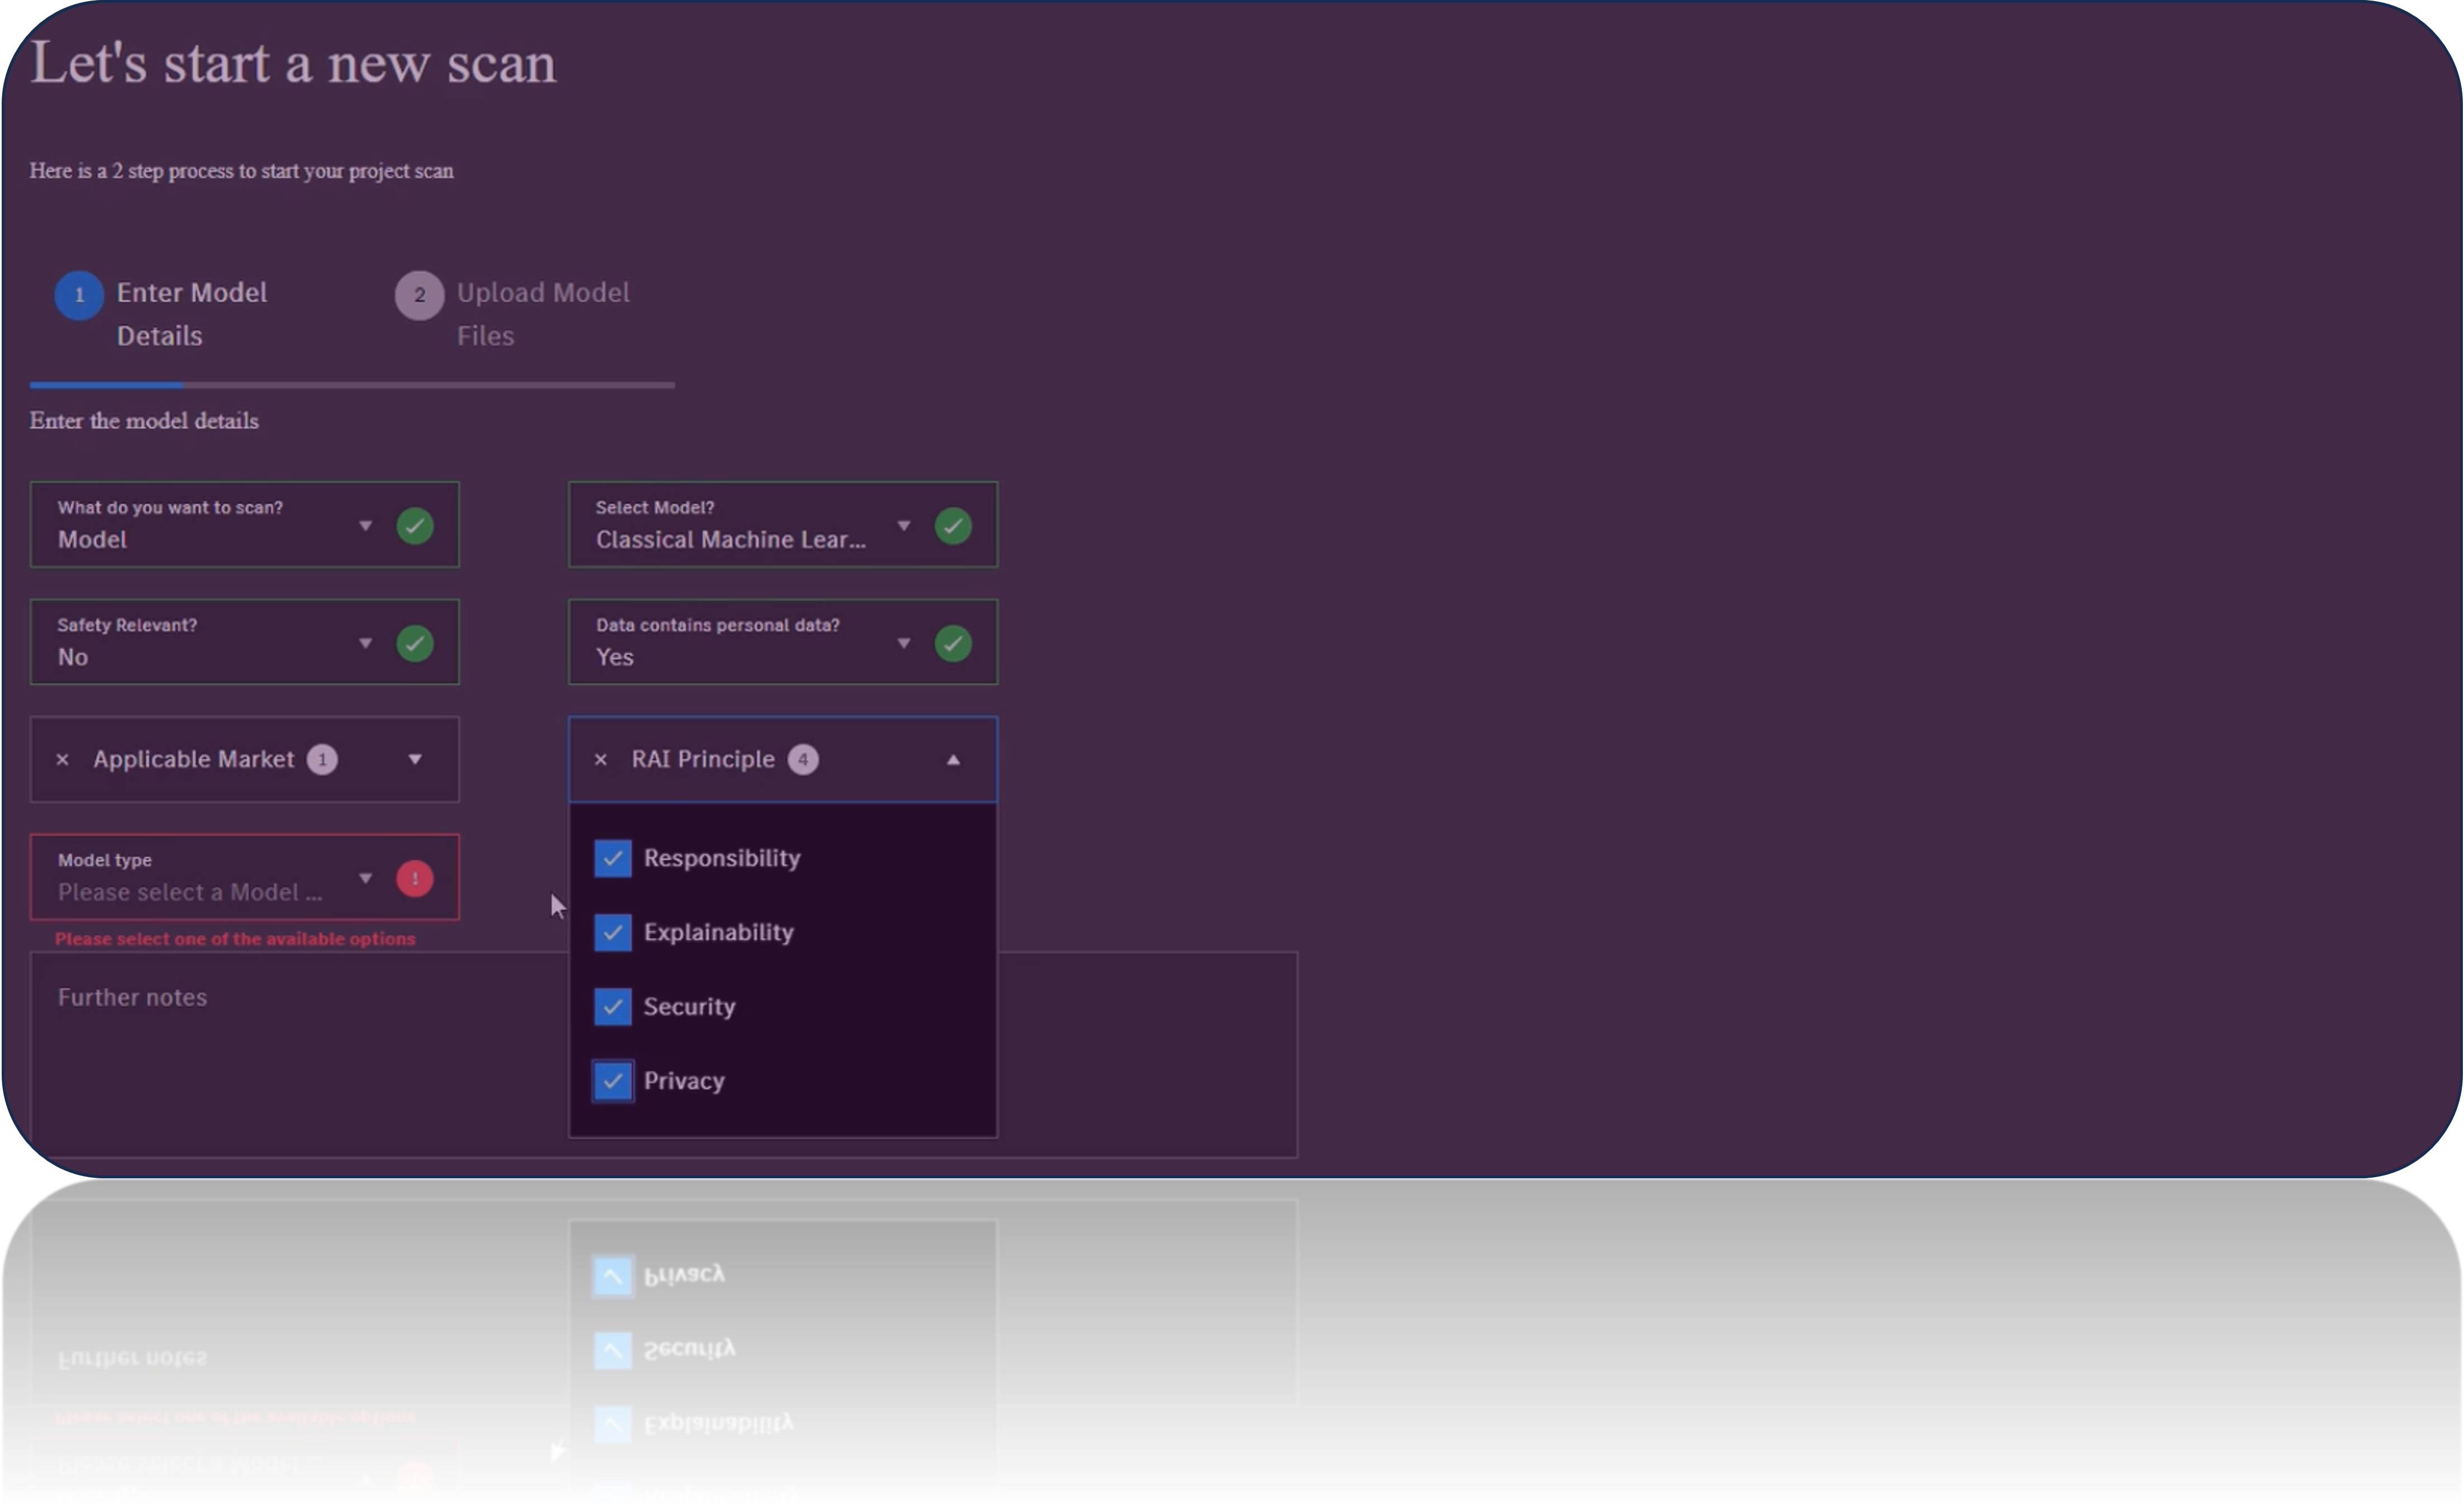Click green check icon in personal data field
Screen dimensions: 2464x1504
point(953,643)
